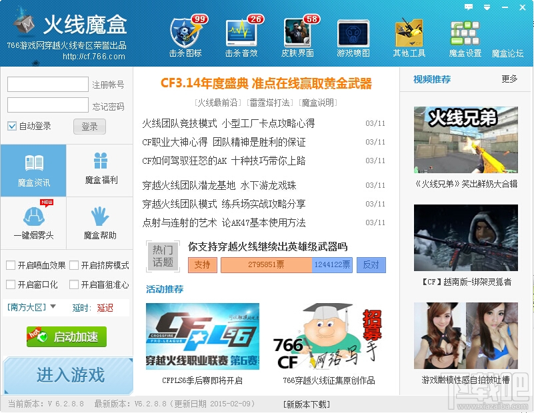534x413 pixels.
Task: Vote 支持 on the hot topic
Action: pyautogui.click(x=202, y=265)
